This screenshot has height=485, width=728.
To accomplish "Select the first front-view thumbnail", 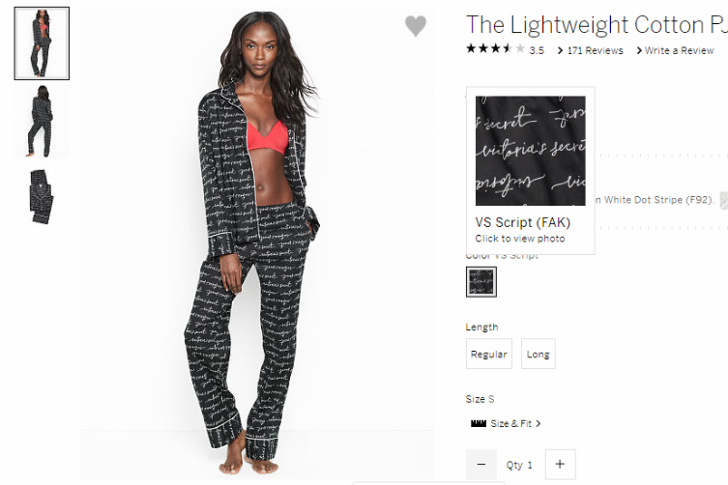I will [42, 43].
